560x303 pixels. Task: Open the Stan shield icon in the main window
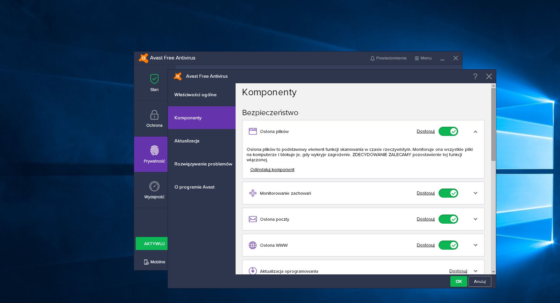click(154, 79)
